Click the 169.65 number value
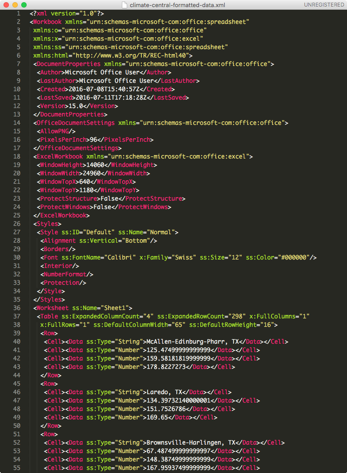Image resolution: width=347 pixels, height=473 pixels. click(157, 418)
